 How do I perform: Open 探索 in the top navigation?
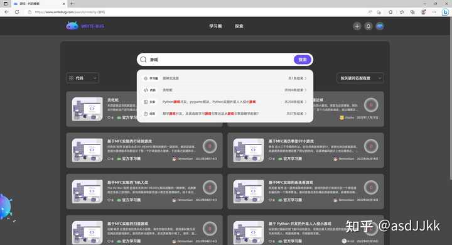[x=239, y=26]
